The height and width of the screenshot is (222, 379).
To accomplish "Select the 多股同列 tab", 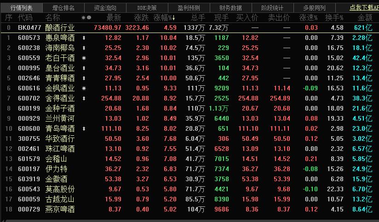I will 314,8.
